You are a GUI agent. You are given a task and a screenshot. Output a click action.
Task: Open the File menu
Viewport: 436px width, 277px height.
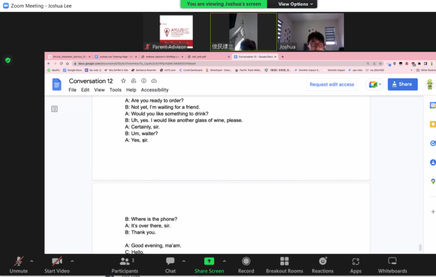[x=72, y=90]
